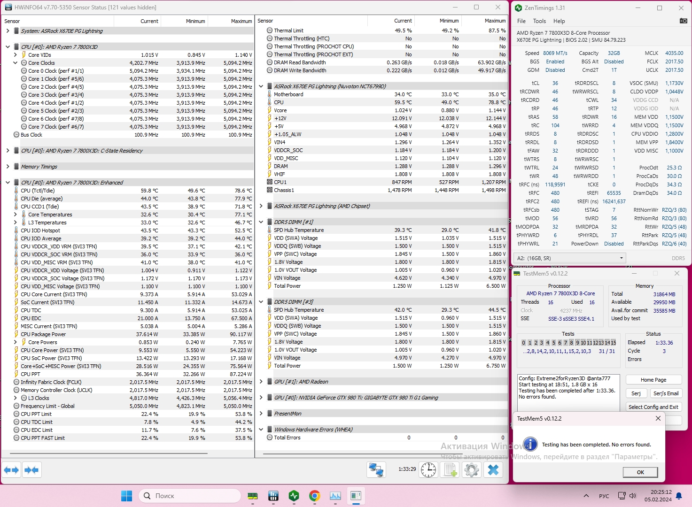Viewport: 692px width, 507px height.
Task: Click the Serj button in TestMem5
Action: click(x=636, y=393)
